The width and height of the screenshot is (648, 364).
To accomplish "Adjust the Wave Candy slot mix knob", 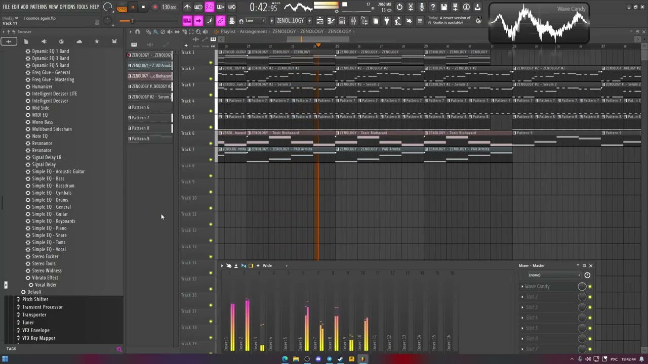I will [x=582, y=287].
